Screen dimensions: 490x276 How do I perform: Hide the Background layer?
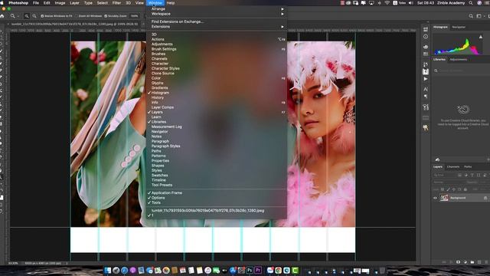pyautogui.click(x=435, y=198)
